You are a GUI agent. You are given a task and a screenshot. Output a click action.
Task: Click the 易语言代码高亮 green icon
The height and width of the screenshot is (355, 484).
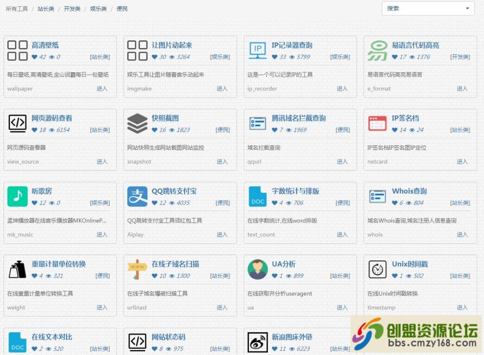(x=378, y=50)
